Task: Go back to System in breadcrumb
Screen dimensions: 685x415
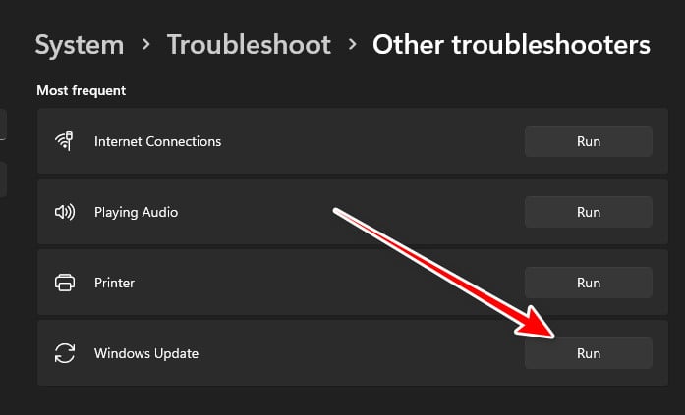Action: click(80, 45)
